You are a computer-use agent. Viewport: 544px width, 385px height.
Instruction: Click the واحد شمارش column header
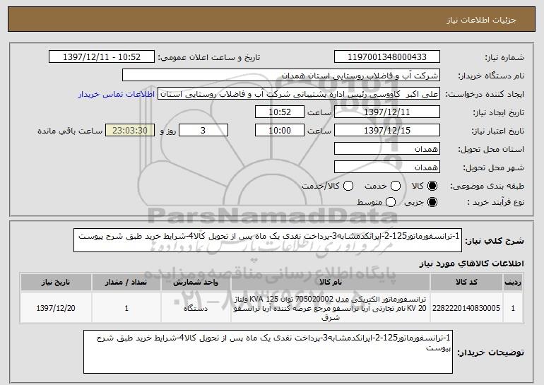coord(196,283)
